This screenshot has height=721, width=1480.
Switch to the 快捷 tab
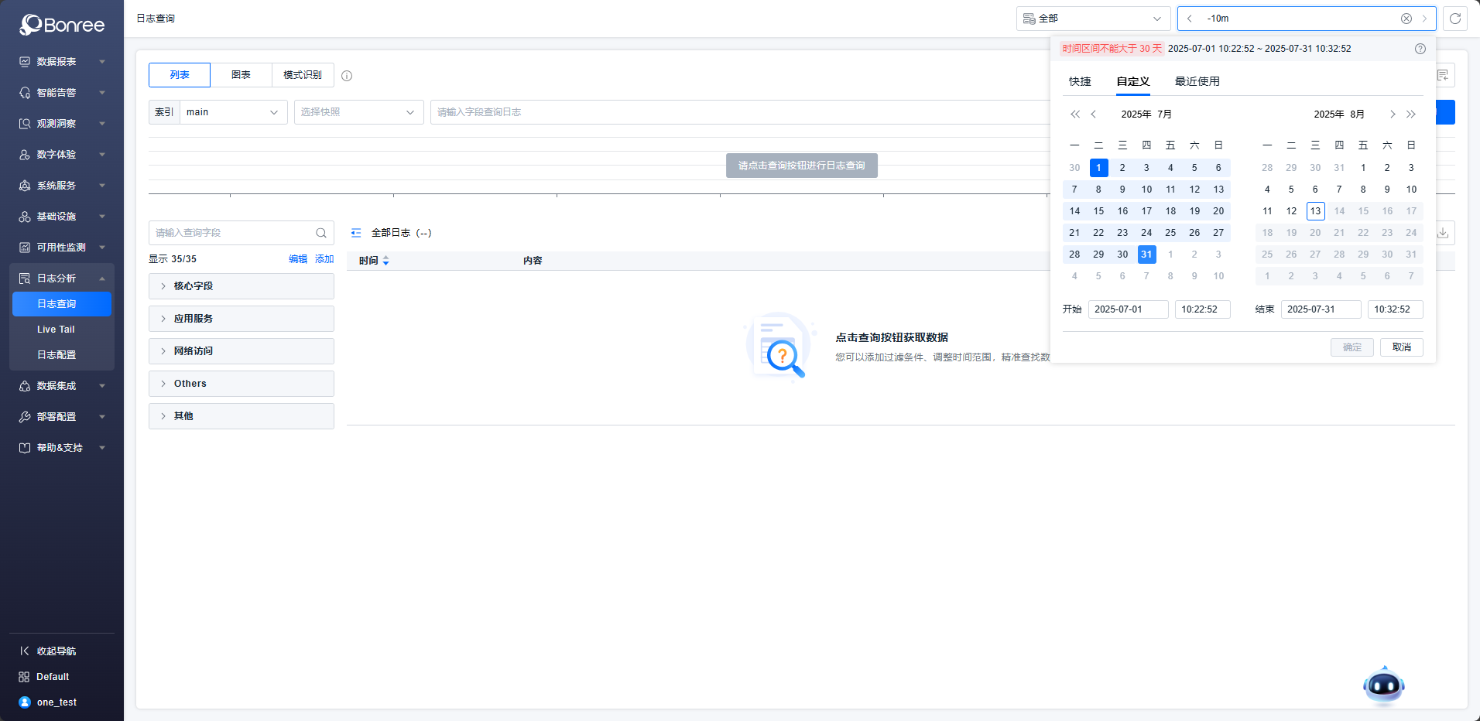point(1080,81)
